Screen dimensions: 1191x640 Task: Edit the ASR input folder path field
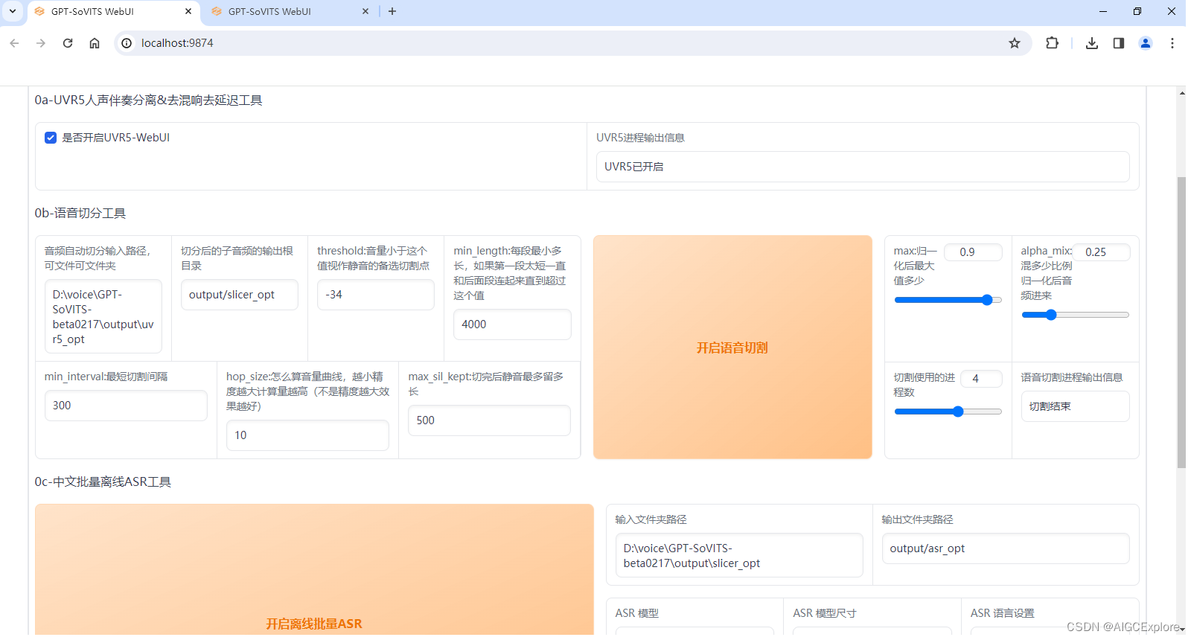point(739,555)
